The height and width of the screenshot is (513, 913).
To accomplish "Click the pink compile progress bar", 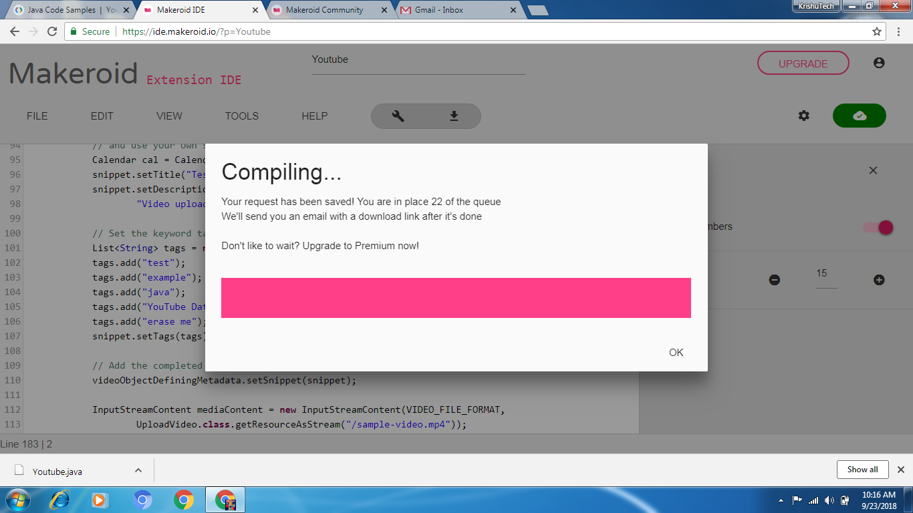I will [x=456, y=298].
